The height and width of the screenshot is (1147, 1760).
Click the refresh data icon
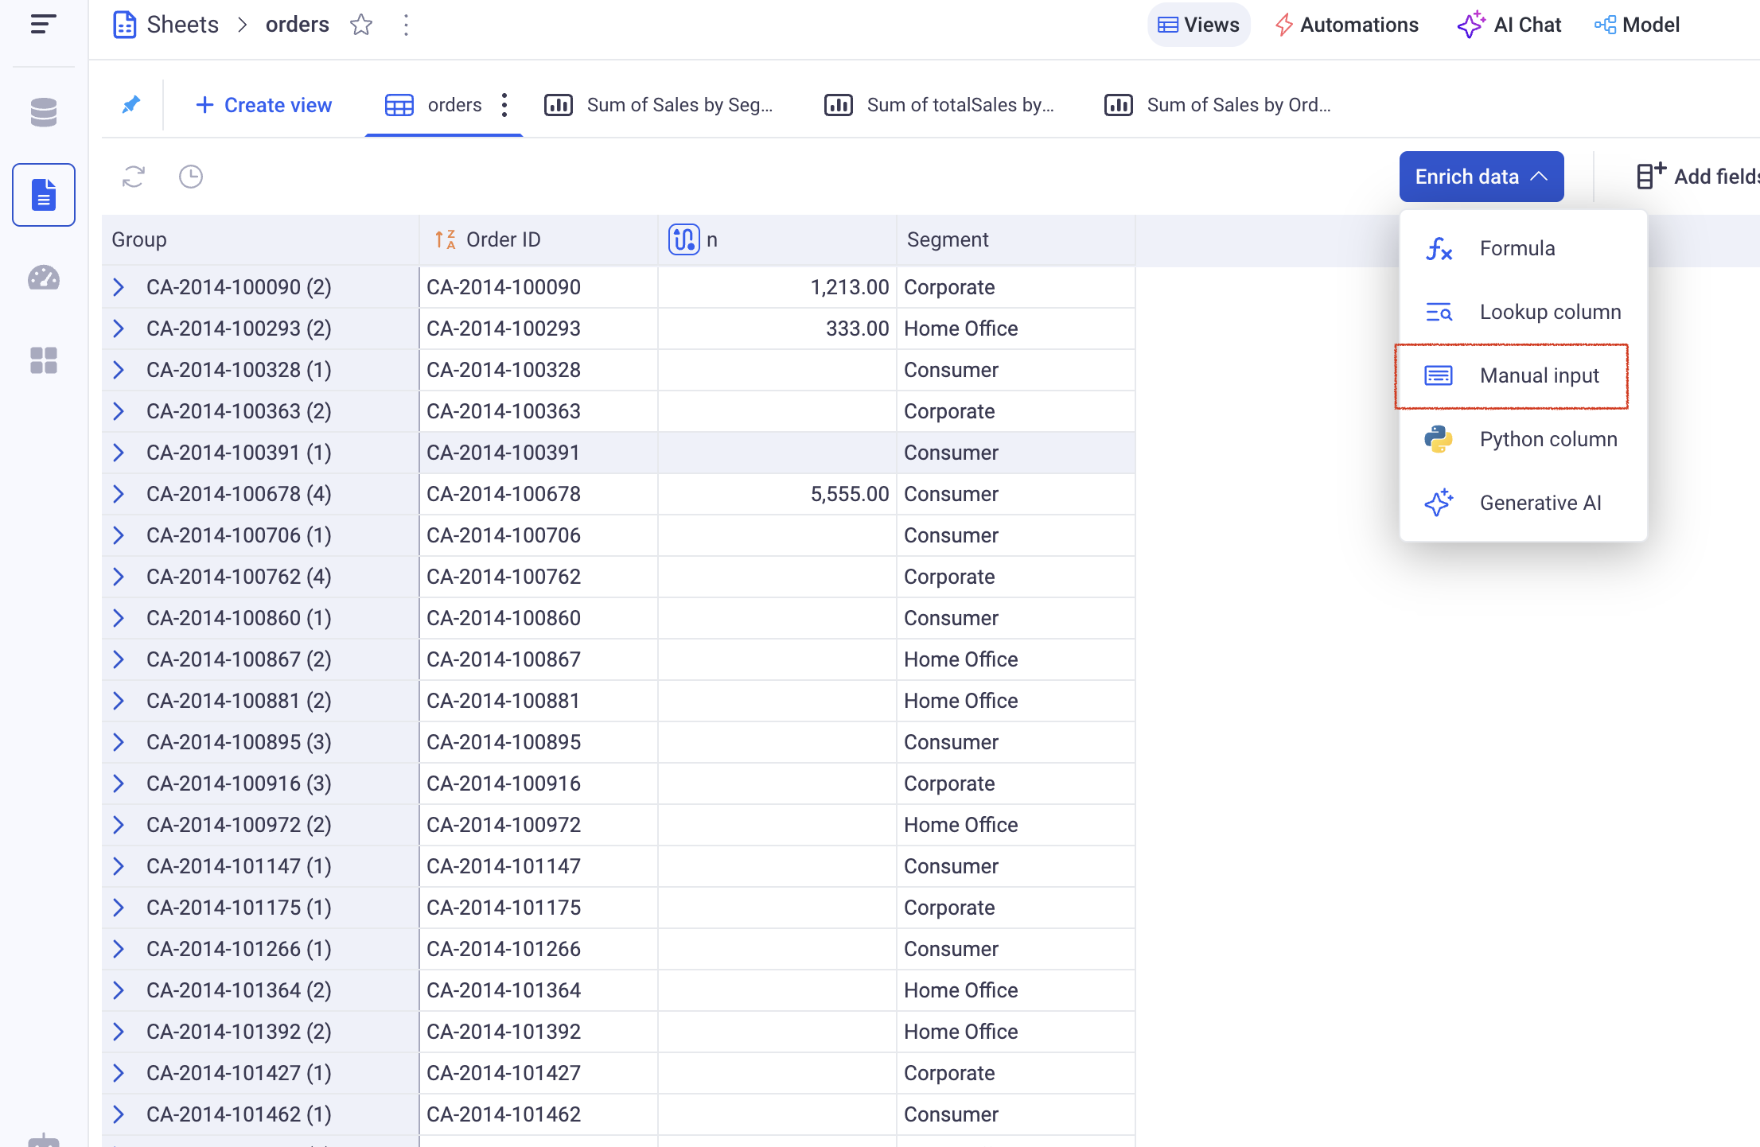tap(134, 177)
